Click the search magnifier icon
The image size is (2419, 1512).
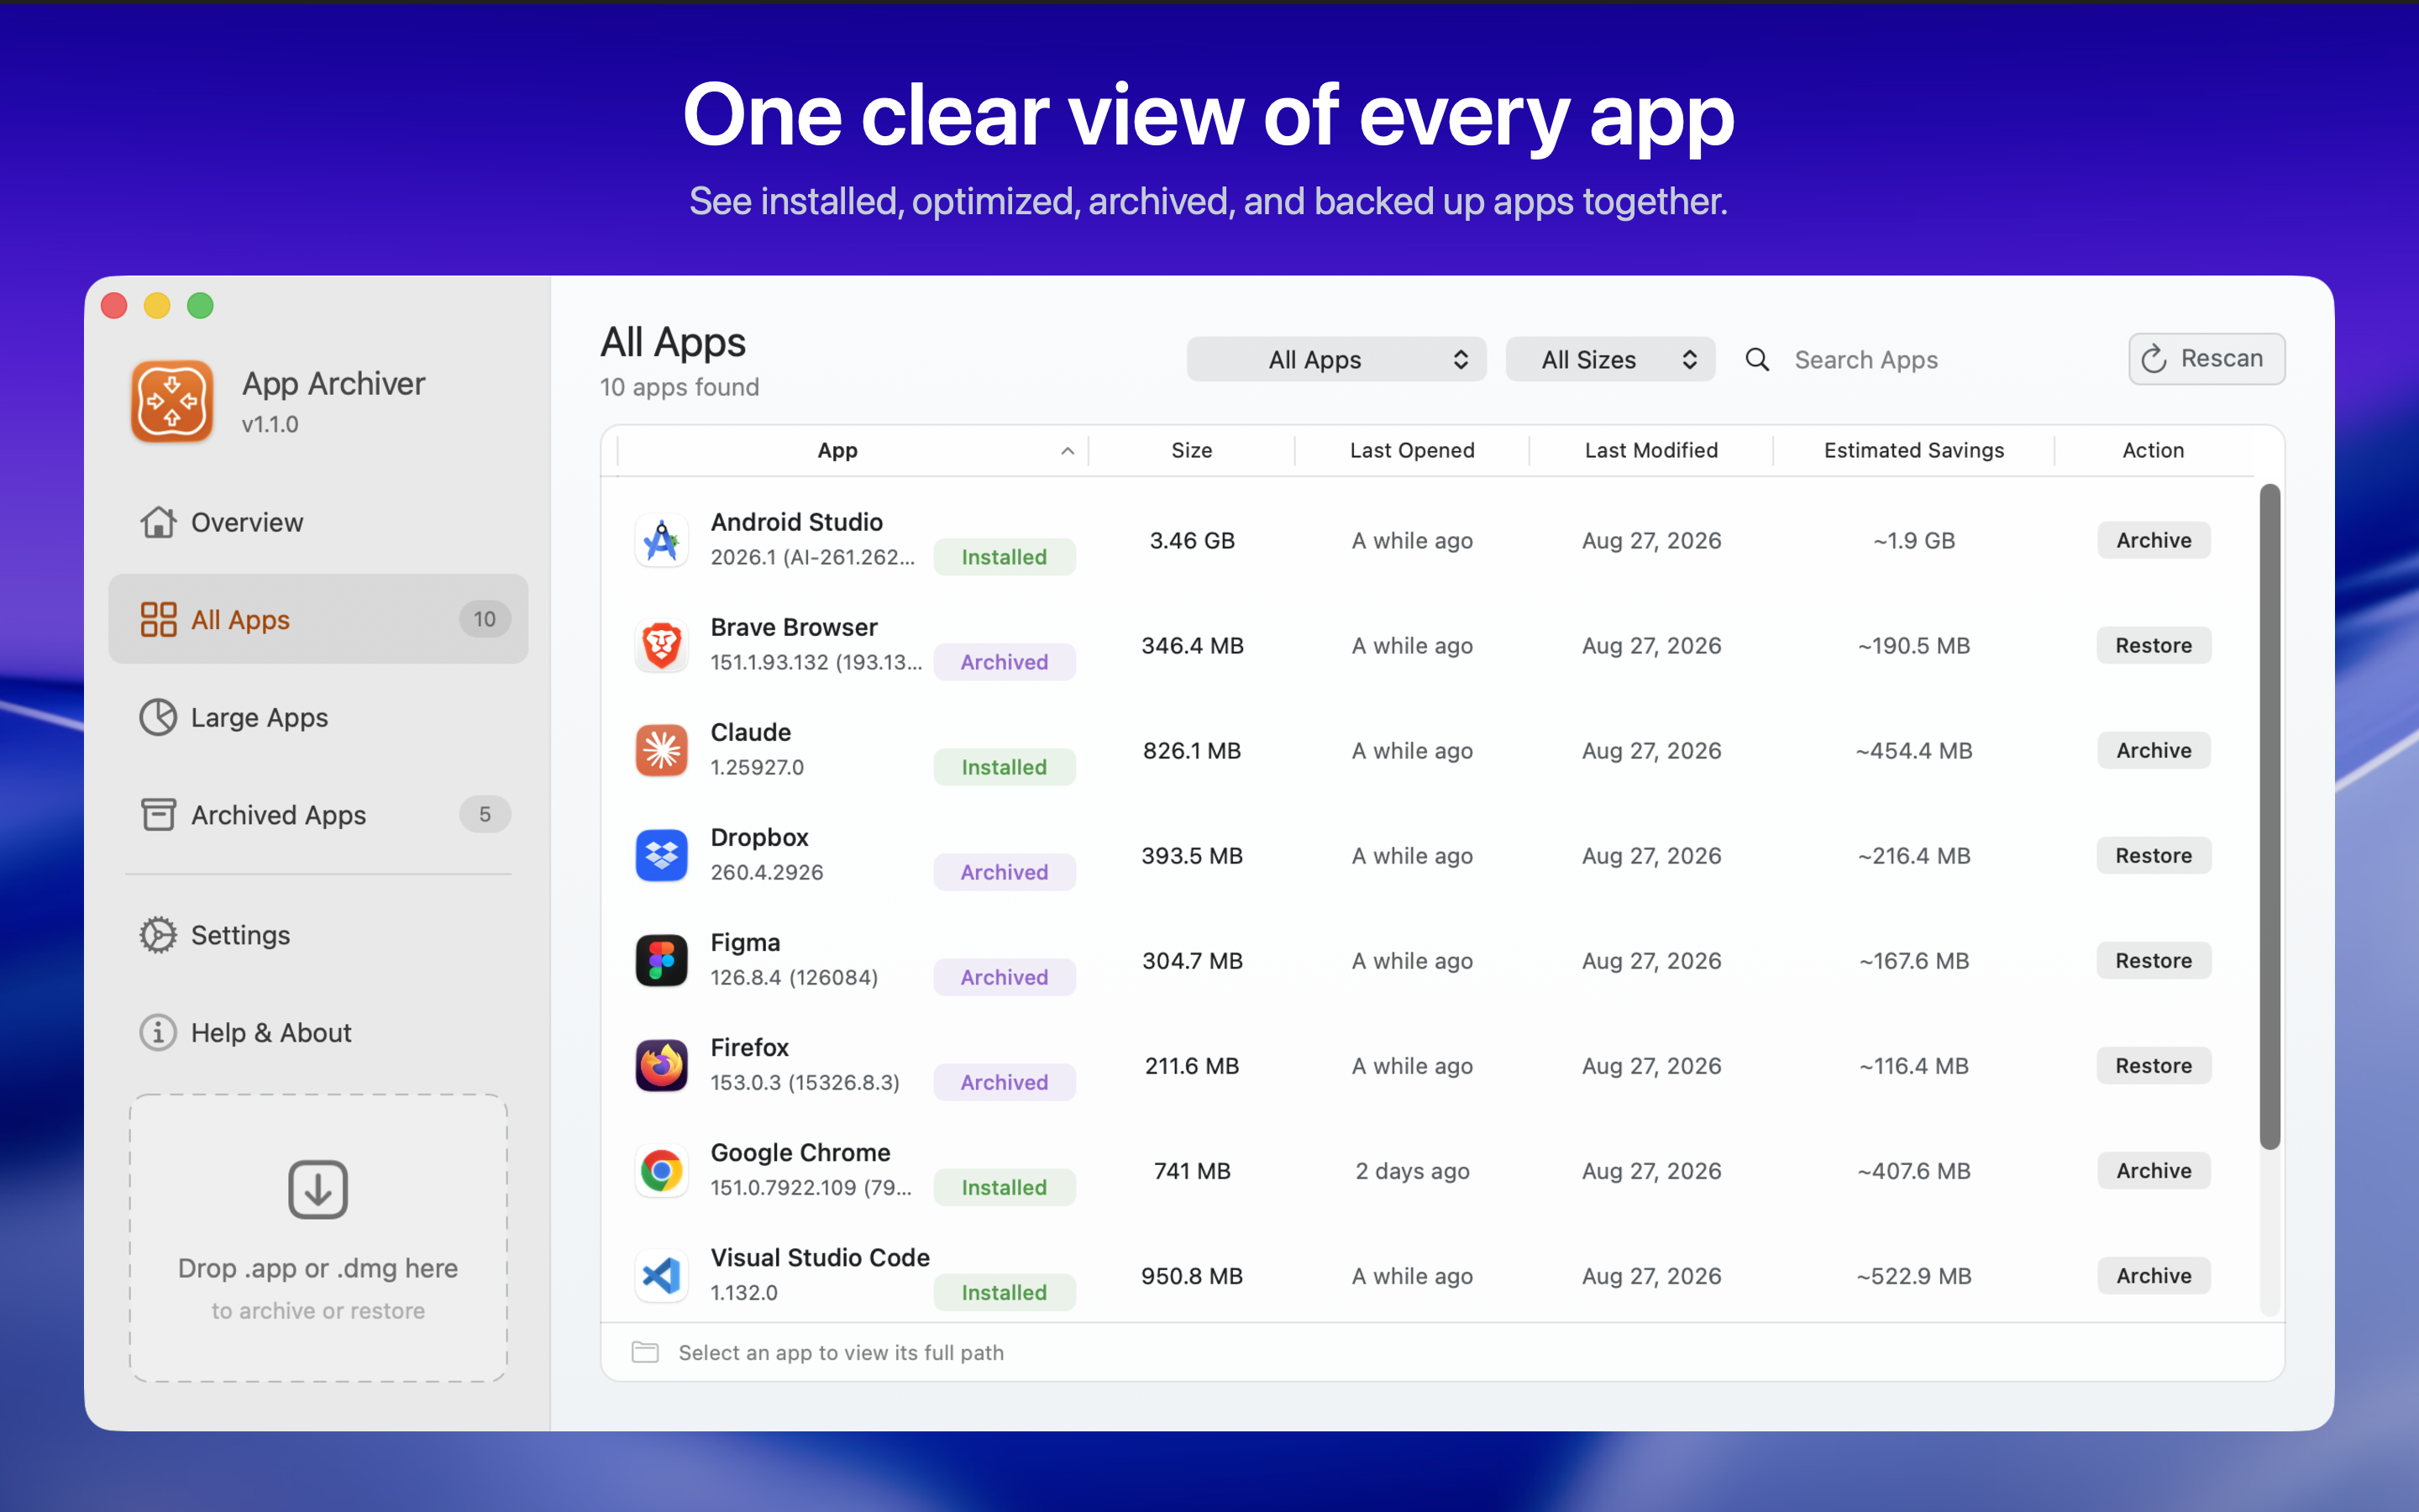click(1757, 359)
